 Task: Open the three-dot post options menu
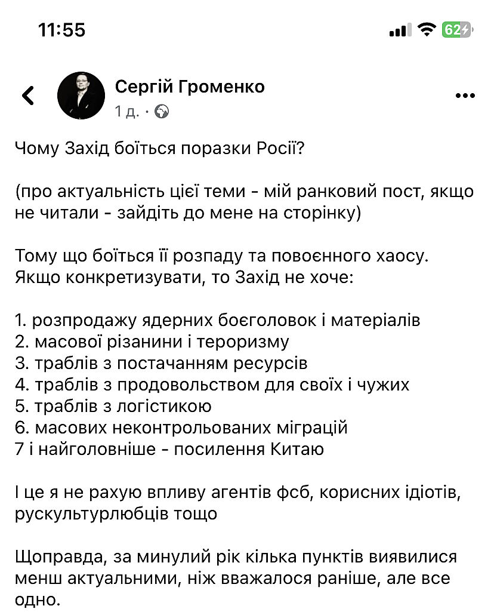pyautogui.click(x=465, y=96)
